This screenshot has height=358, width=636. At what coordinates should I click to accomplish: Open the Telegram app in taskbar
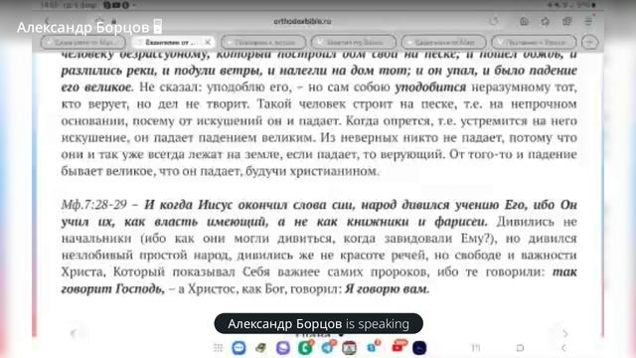pos(328,347)
